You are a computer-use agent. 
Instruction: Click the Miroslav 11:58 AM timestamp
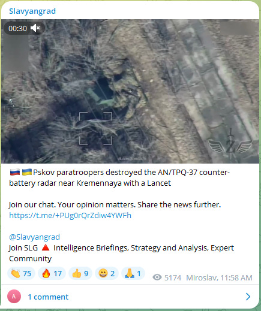(x=219, y=277)
